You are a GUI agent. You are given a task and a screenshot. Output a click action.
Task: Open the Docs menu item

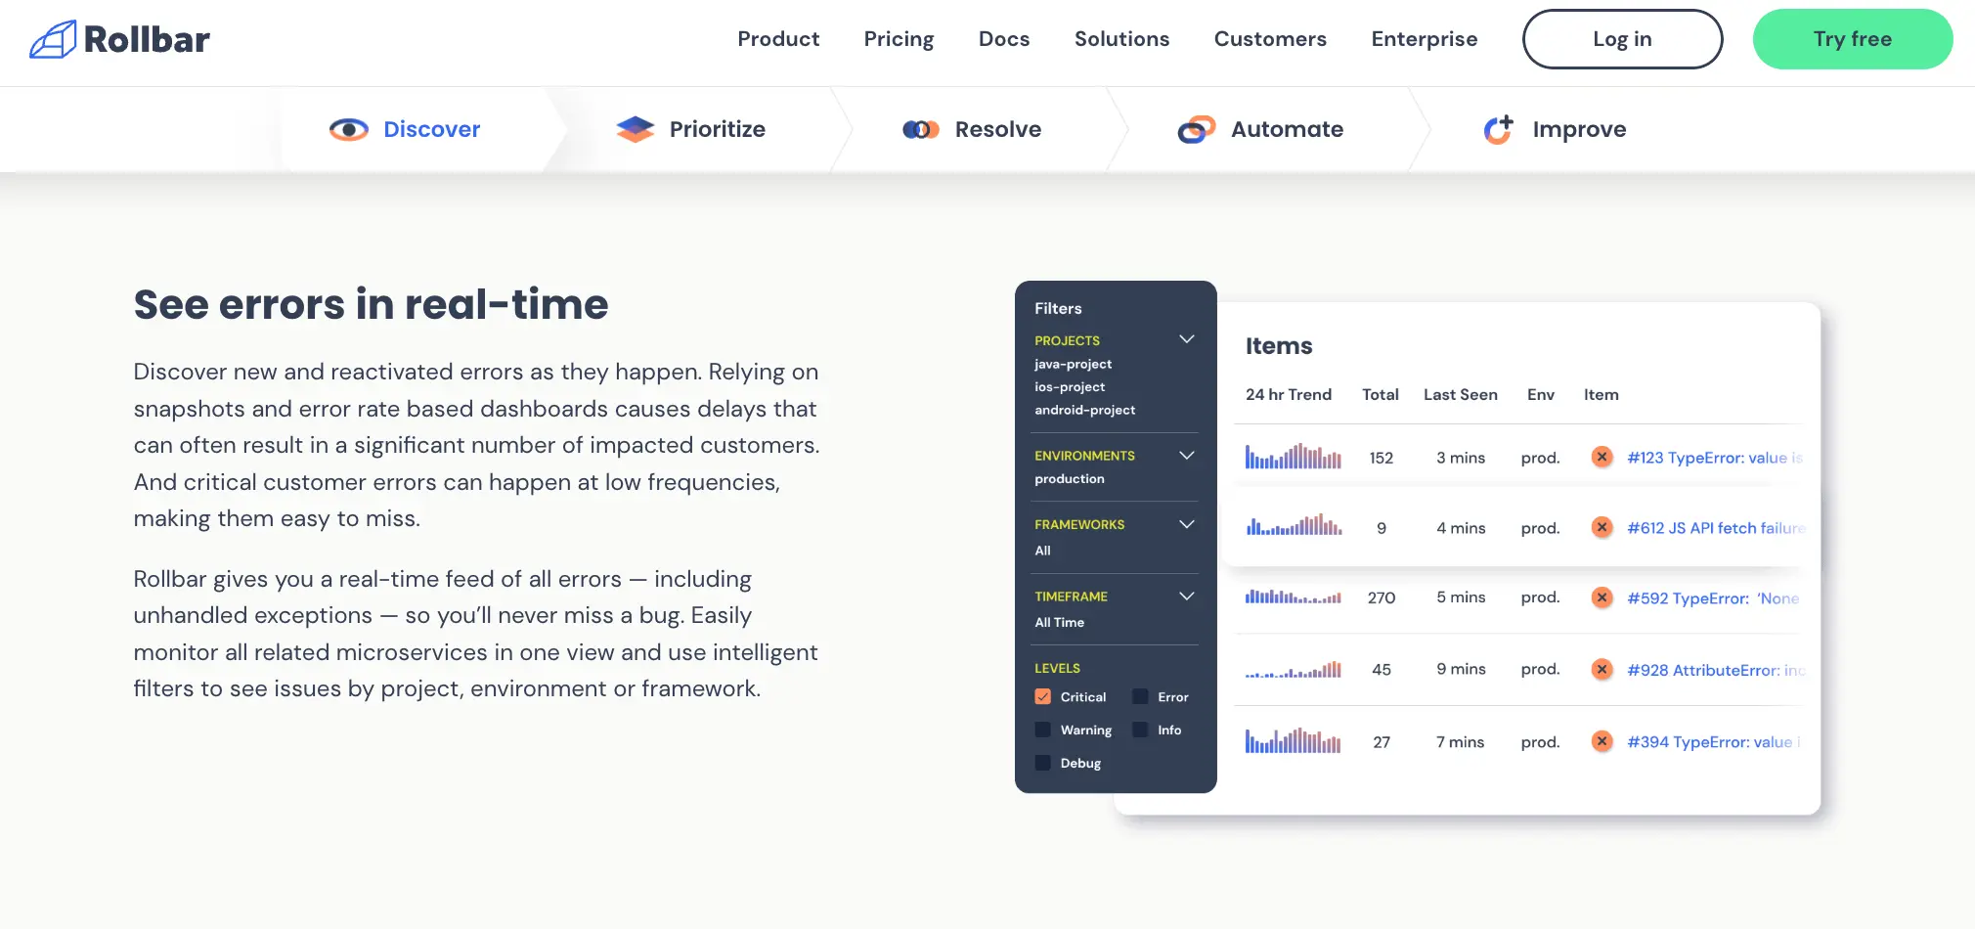1004,39
